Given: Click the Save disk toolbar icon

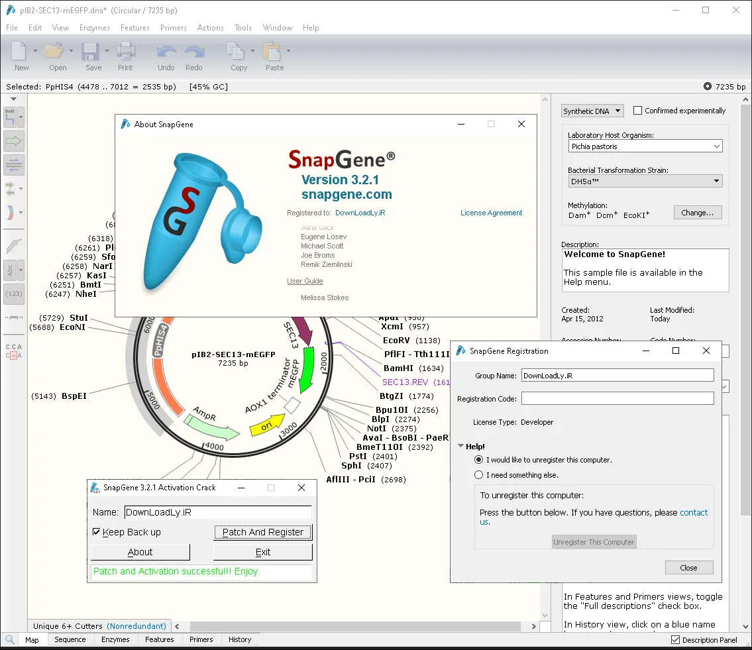Looking at the screenshot, I should 90,51.
